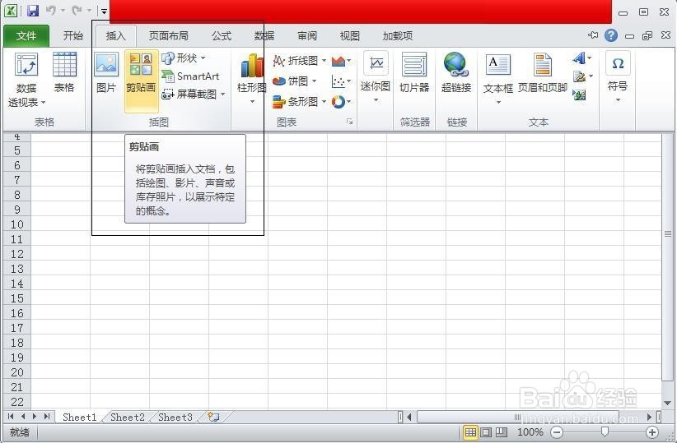Select row header 20
677x443 pixels.
pos(16,372)
